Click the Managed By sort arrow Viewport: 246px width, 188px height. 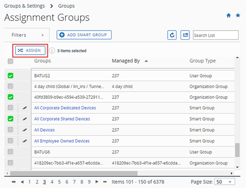(146, 61)
